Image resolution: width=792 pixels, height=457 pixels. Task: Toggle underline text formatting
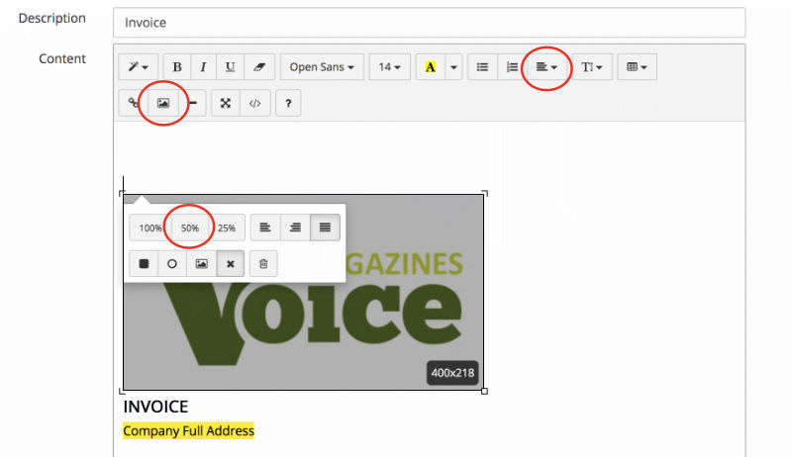click(x=230, y=67)
